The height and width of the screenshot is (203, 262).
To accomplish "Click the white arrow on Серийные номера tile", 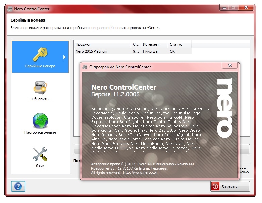I will [64, 57].
